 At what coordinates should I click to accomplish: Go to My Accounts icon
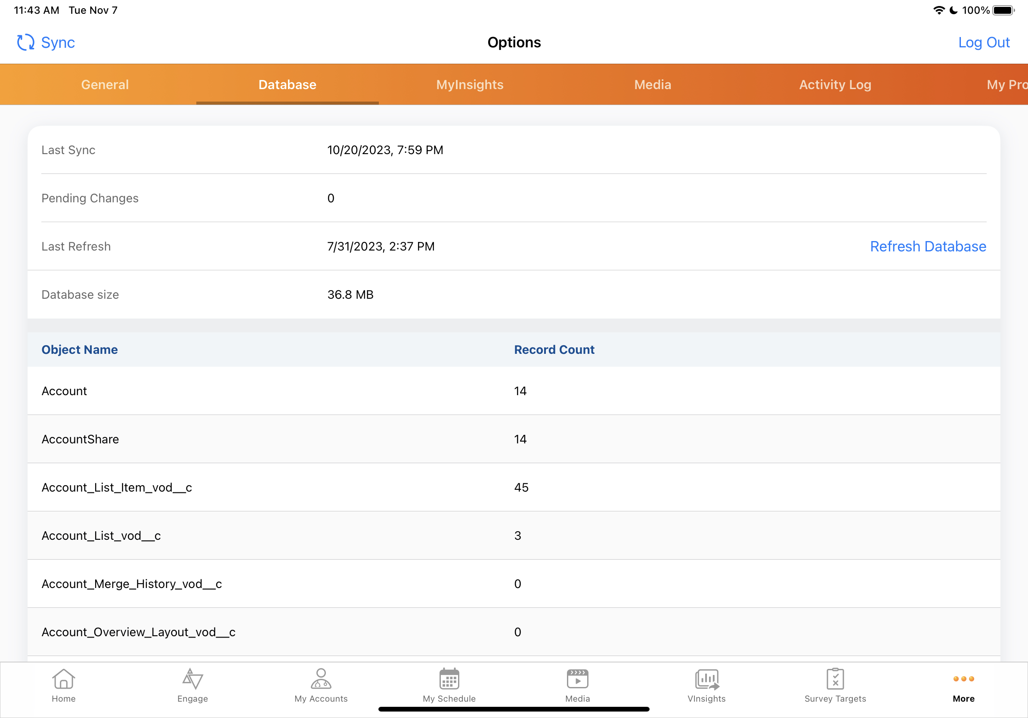pos(321,679)
